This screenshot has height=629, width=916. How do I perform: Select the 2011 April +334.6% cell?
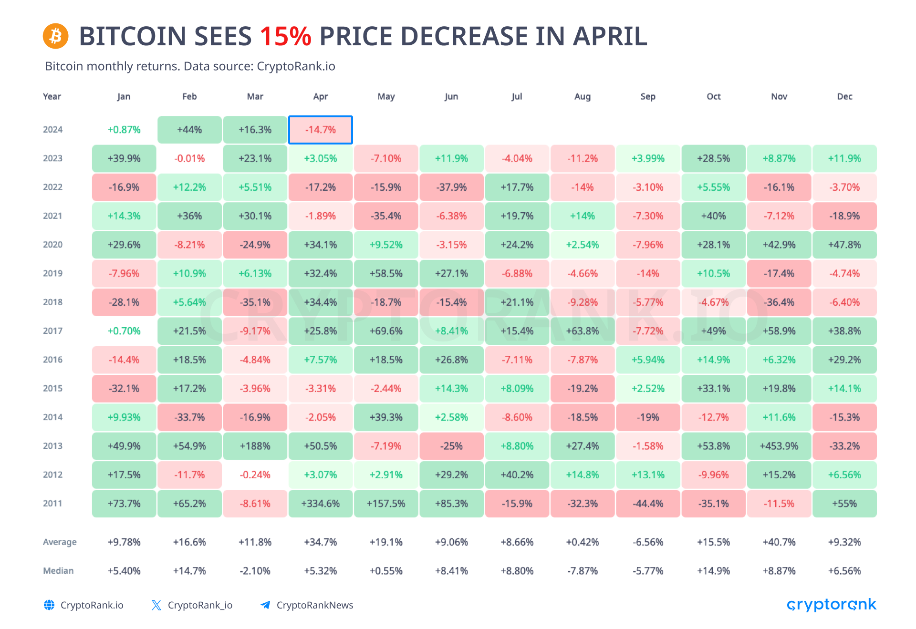[x=321, y=504]
